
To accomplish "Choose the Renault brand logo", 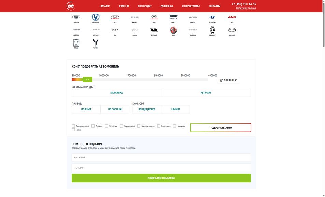I will pos(212,30).
